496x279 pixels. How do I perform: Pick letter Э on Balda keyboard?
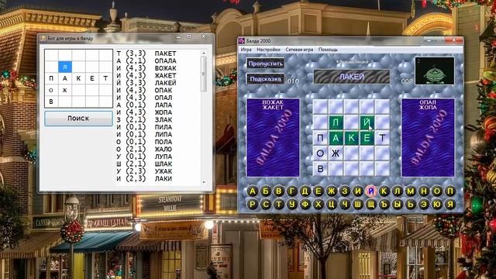click(424, 205)
